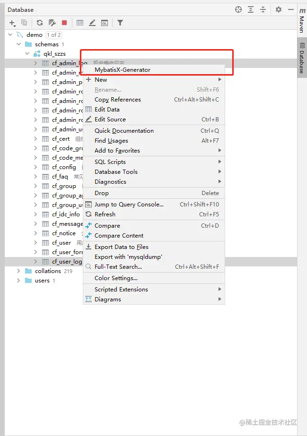Viewport: 307px width, 436px height.
Task: Click the Refresh icon in Database toolbar
Action: (x=40, y=23)
